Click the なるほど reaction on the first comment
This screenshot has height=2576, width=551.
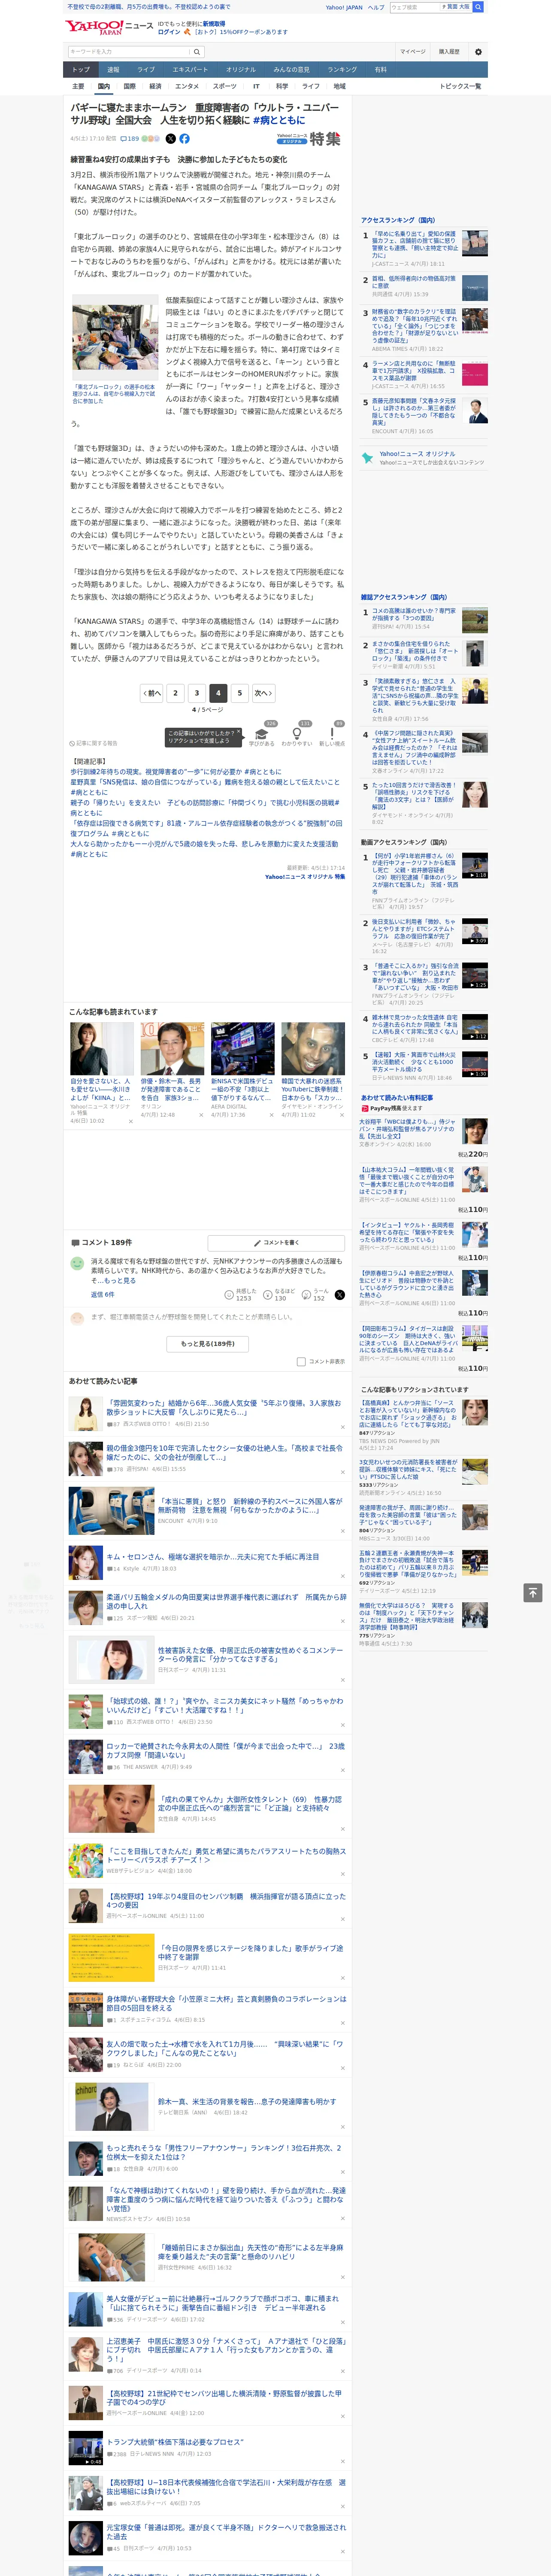click(x=280, y=1295)
